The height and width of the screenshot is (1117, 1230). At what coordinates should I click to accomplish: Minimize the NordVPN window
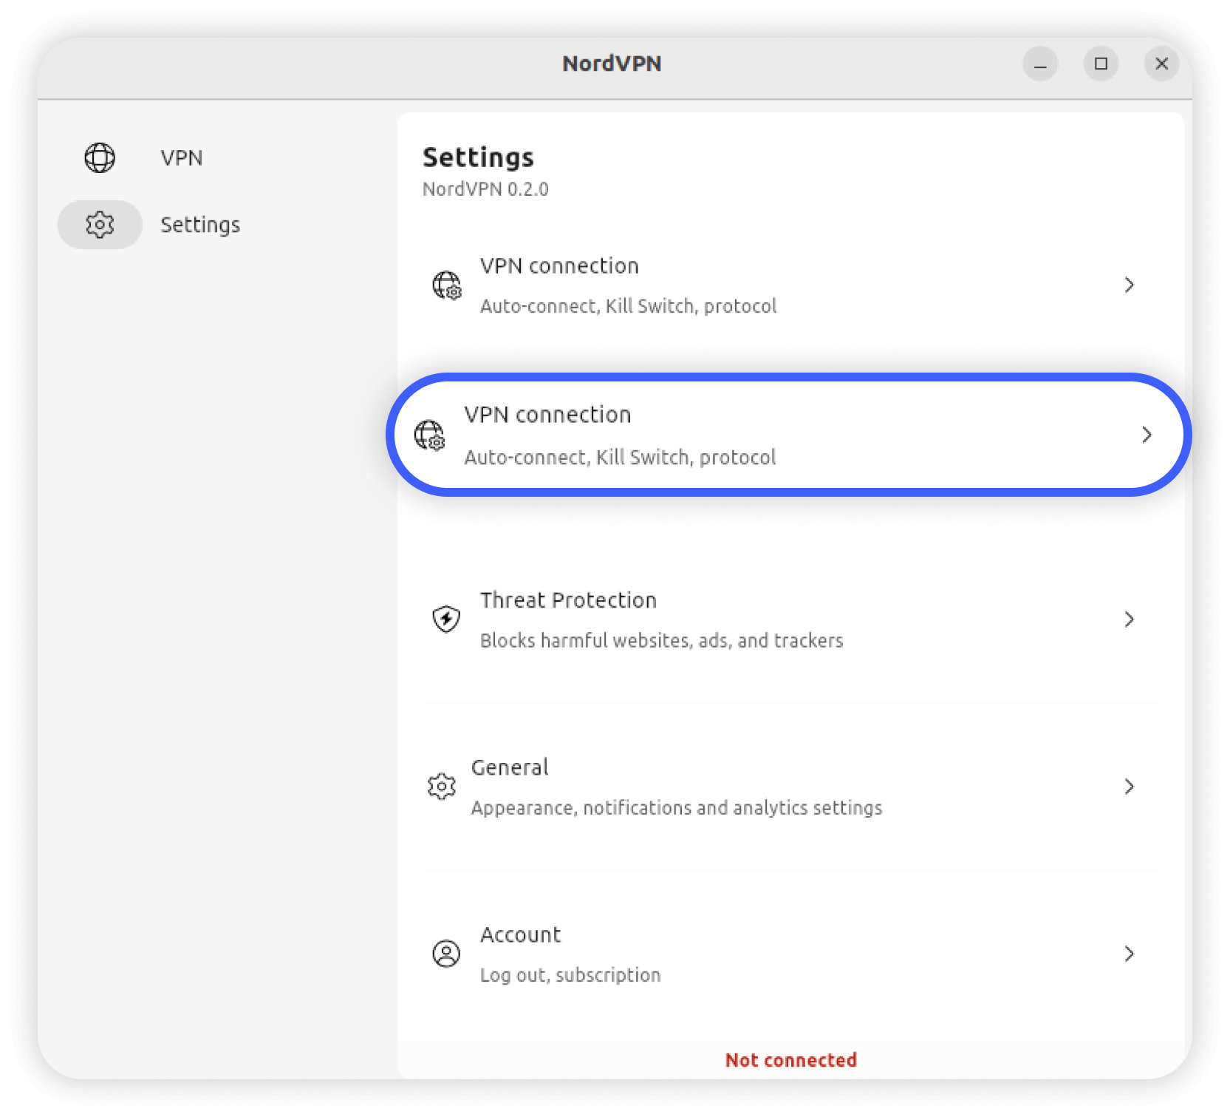click(1040, 64)
